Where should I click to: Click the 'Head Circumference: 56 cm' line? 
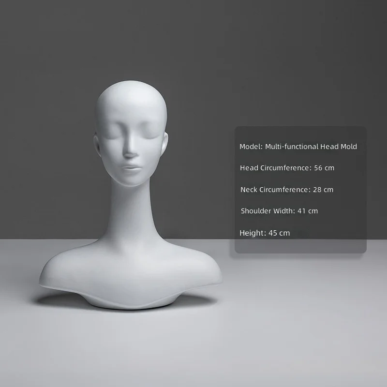[x=287, y=168]
